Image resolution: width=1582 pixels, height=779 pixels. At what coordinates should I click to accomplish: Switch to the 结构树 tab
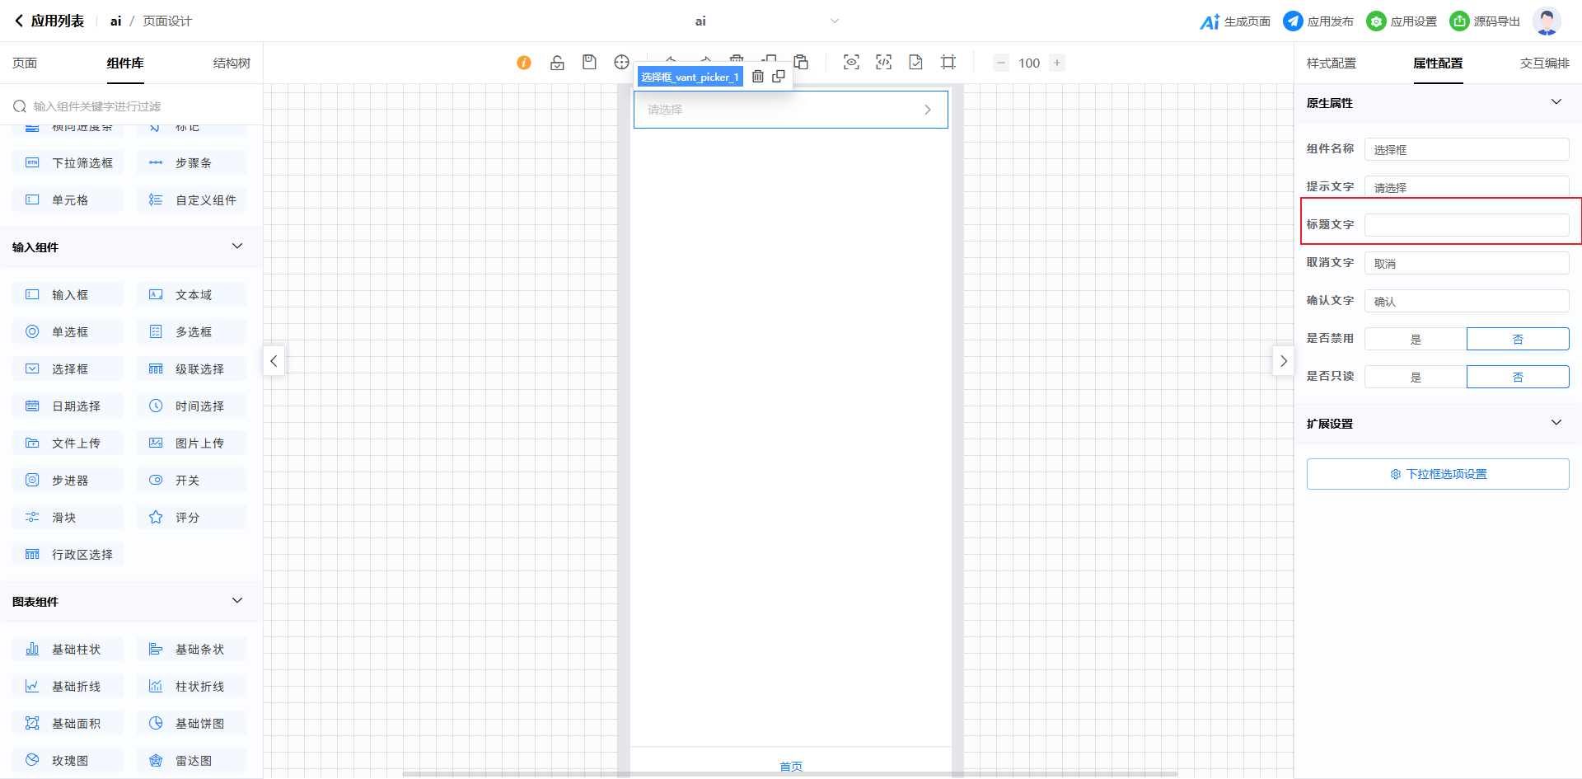click(x=232, y=63)
